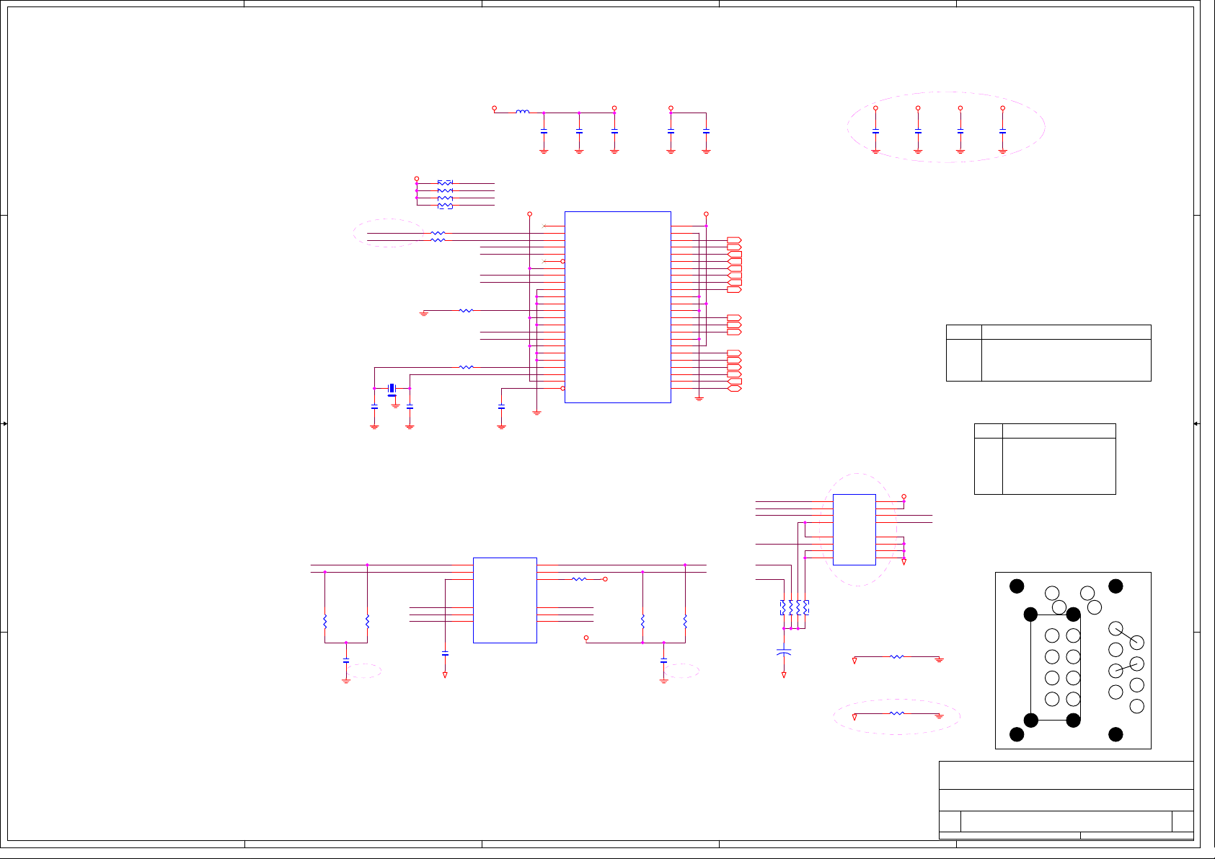1215x859 pixels.
Task: Click the bottom-right filled corner circle in the pad diagram
Action: click(1115, 734)
